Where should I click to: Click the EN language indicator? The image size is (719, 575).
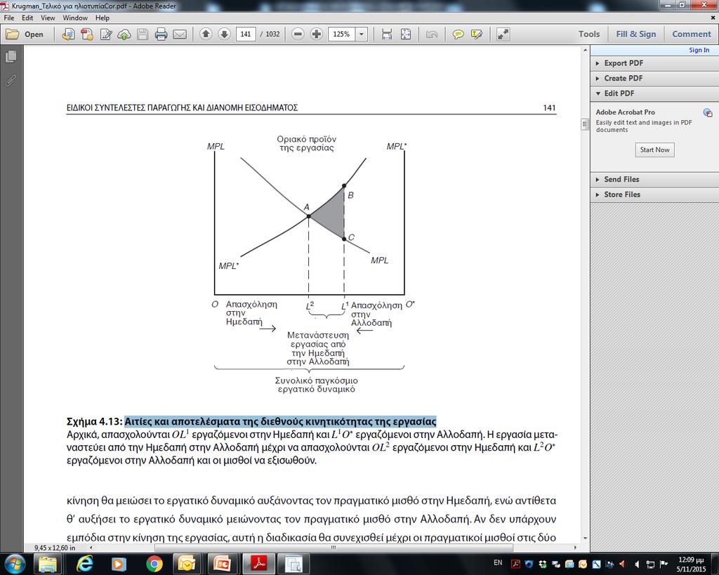point(498,562)
